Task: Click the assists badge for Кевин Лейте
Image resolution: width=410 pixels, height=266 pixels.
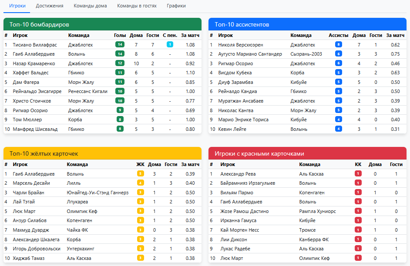Action: (338, 129)
